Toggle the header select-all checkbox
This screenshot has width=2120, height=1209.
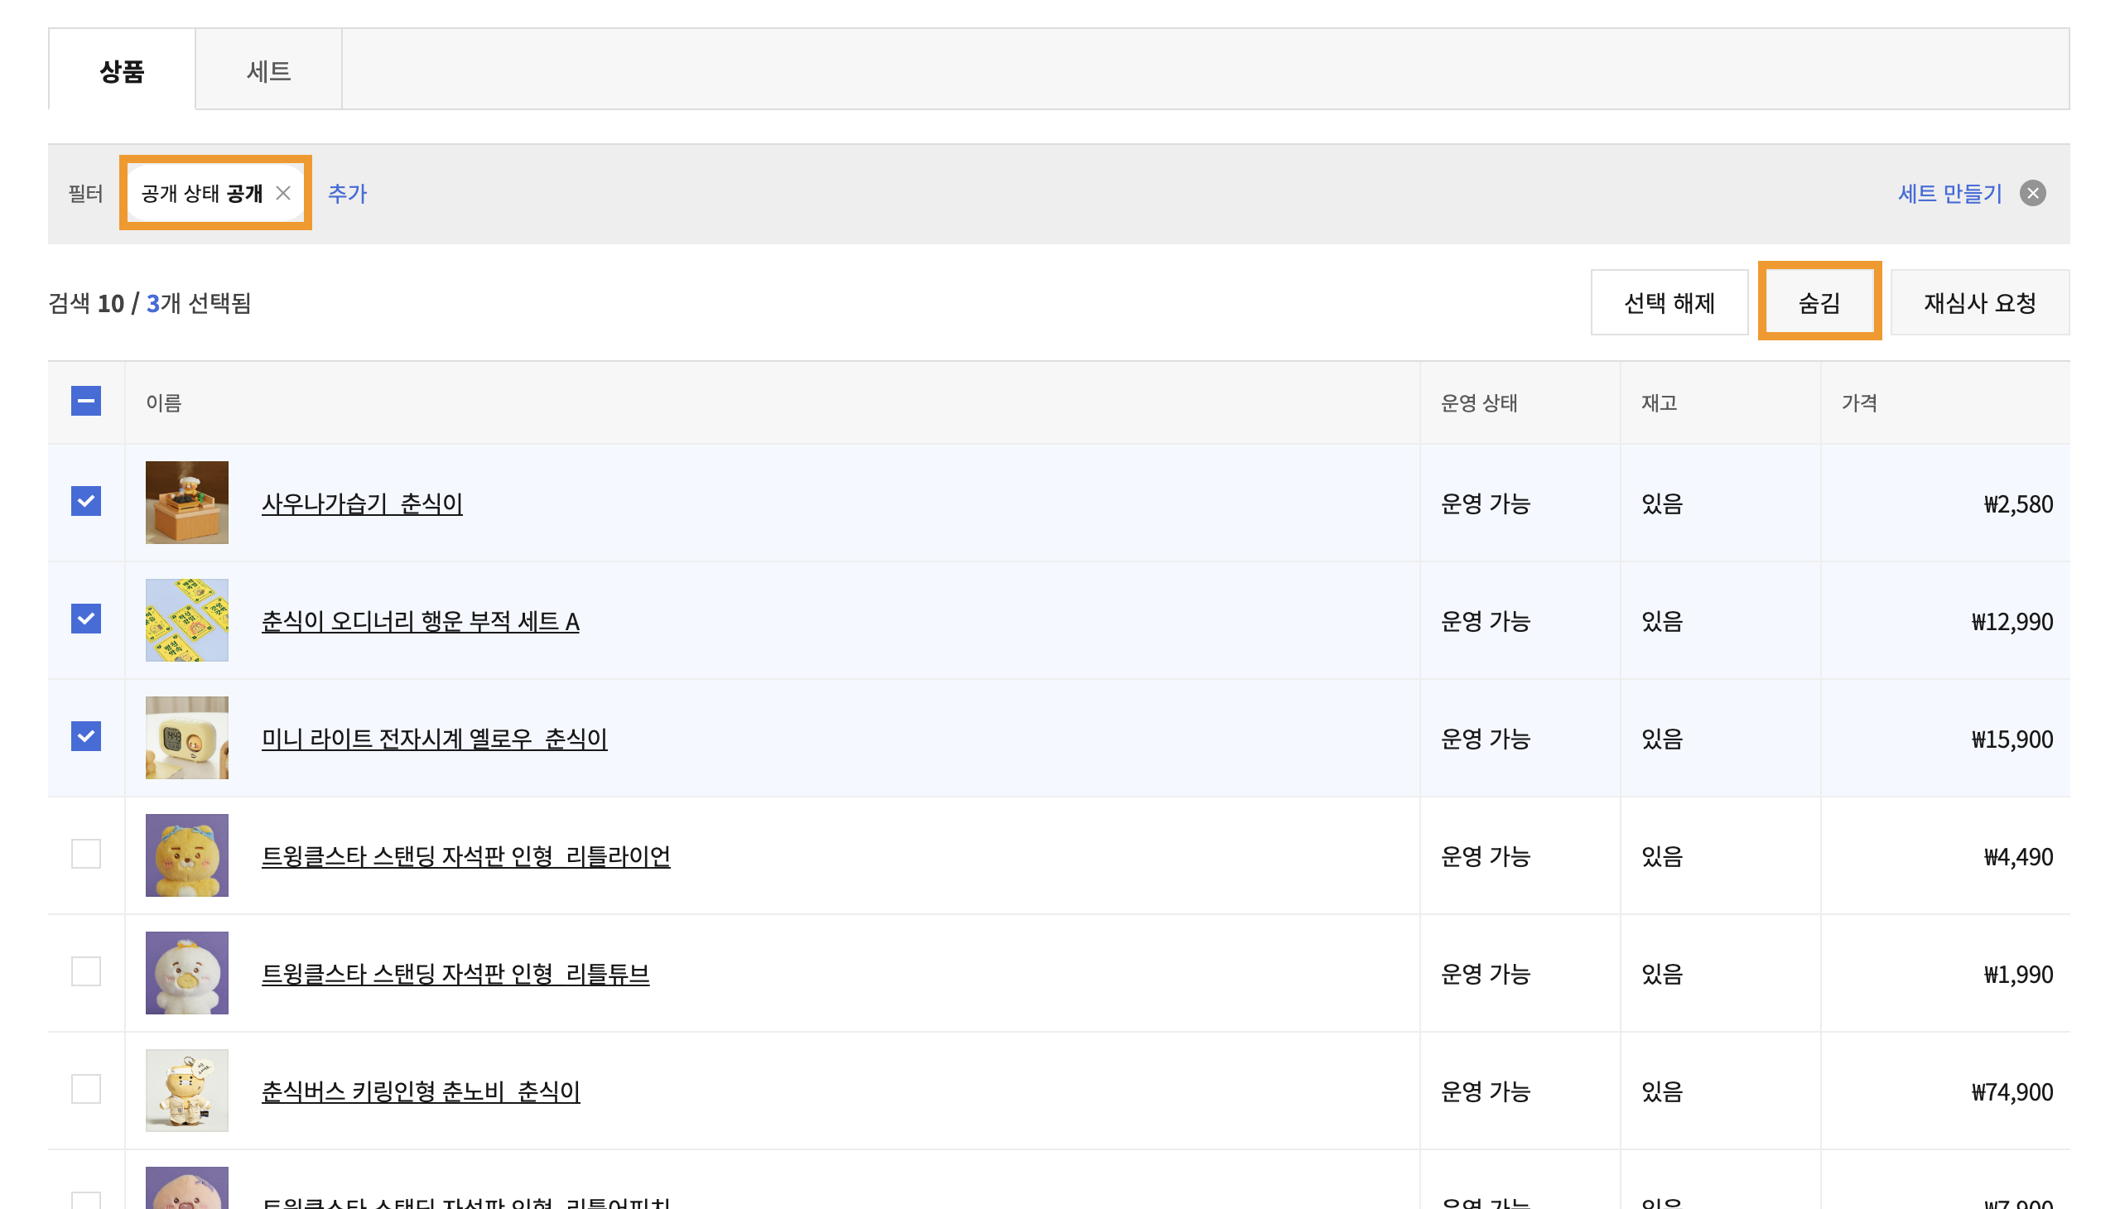(85, 401)
